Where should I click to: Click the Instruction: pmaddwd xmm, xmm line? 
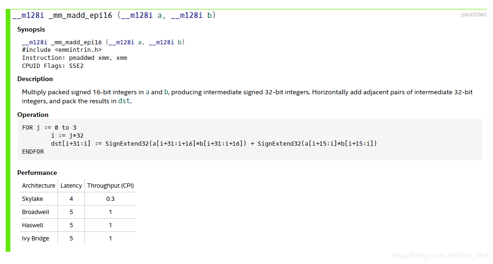tap(75, 58)
